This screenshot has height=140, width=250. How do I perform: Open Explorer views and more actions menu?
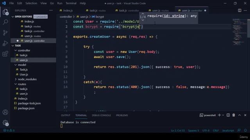51,10
